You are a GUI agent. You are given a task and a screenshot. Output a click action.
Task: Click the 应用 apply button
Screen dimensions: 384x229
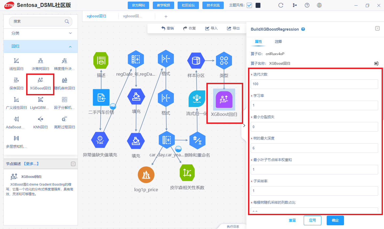click(x=313, y=220)
